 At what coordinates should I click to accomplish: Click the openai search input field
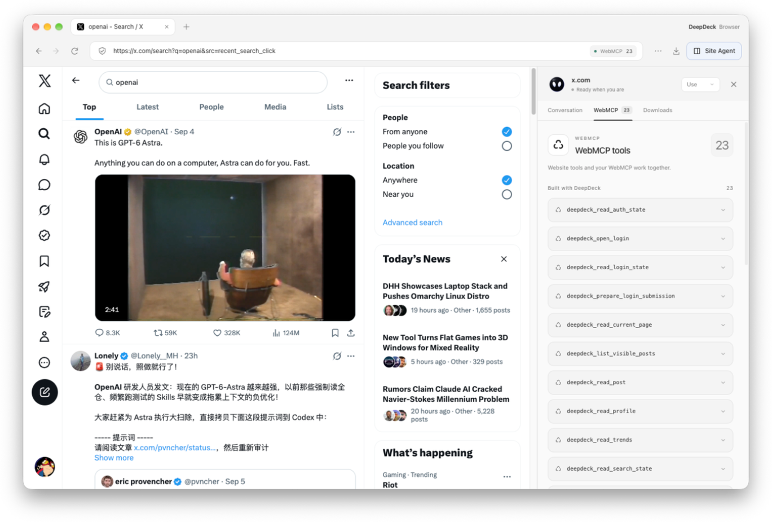point(213,82)
